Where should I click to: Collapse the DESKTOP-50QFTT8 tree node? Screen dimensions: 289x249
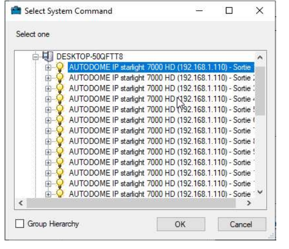click(x=36, y=57)
